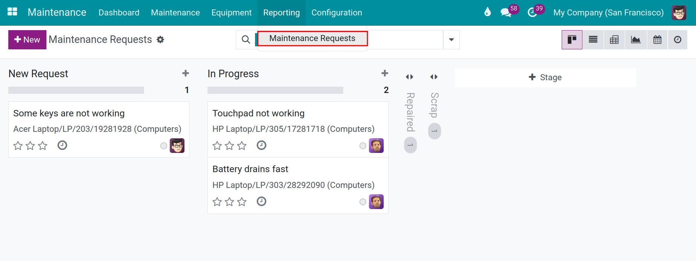This screenshot has width=696, height=261.
Task: Switch to Calendar view
Action: 657,40
